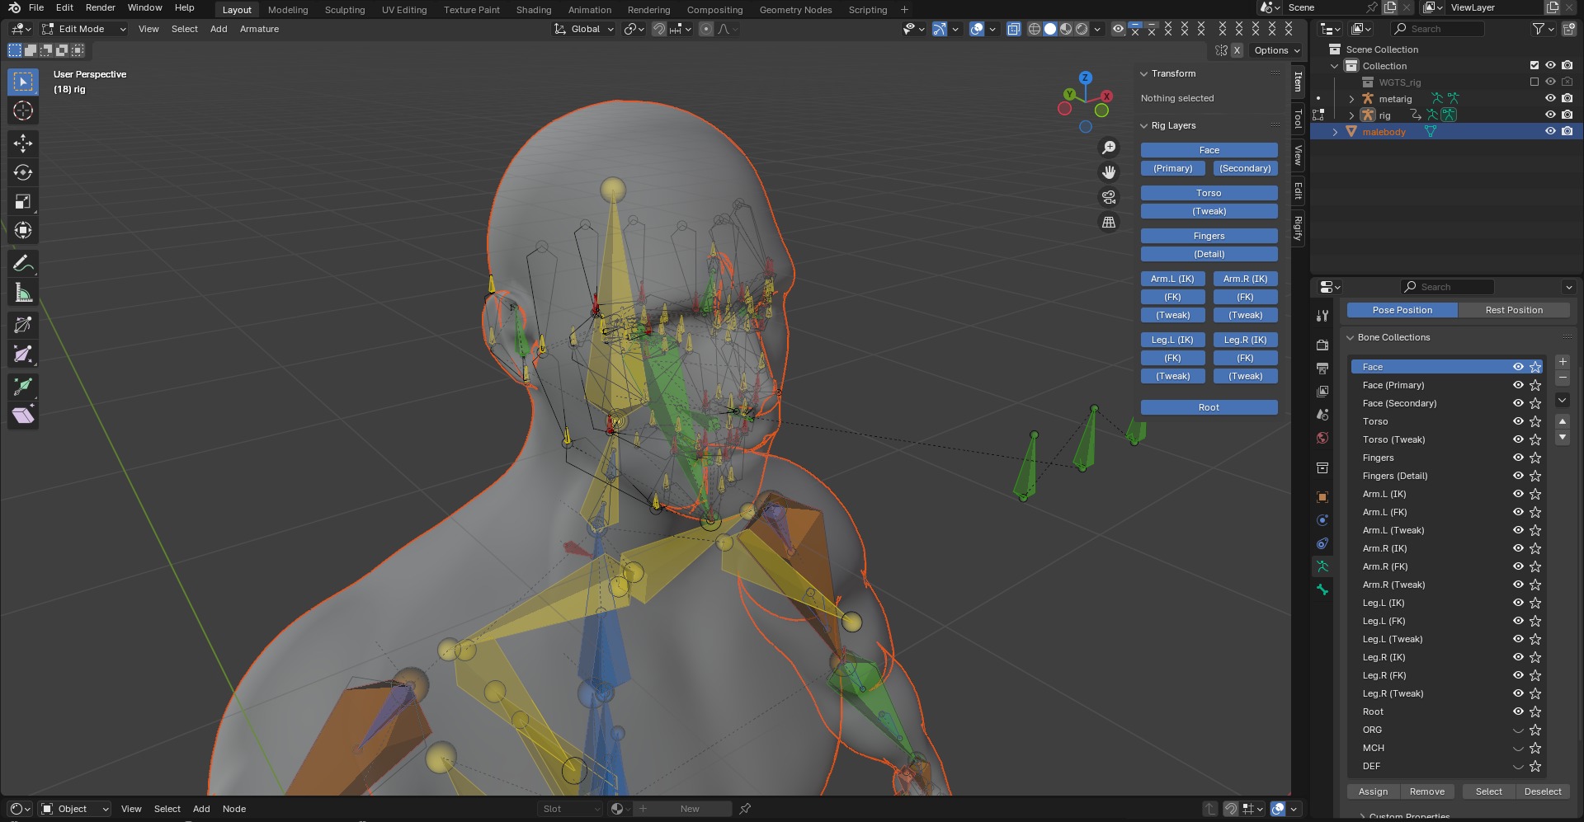The width and height of the screenshot is (1584, 822).
Task: Select the Annotate tool
Action: [23, 264]
